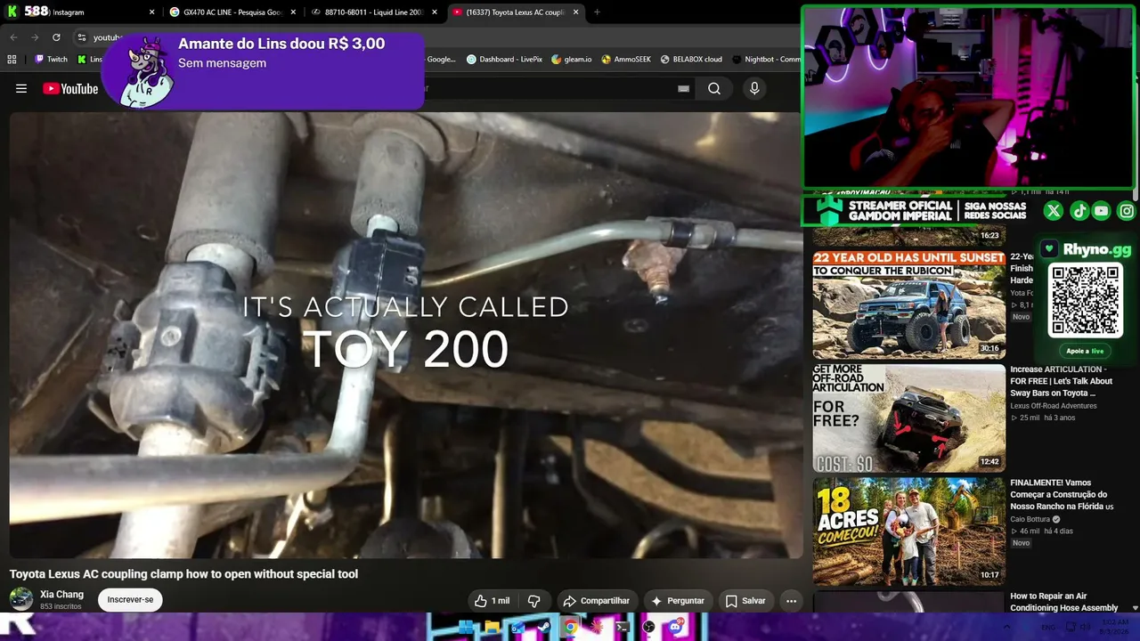
Task: Start voice search with the microphone
Action: 754,88
